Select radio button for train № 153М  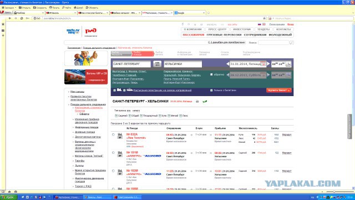(x=113, y=171)
